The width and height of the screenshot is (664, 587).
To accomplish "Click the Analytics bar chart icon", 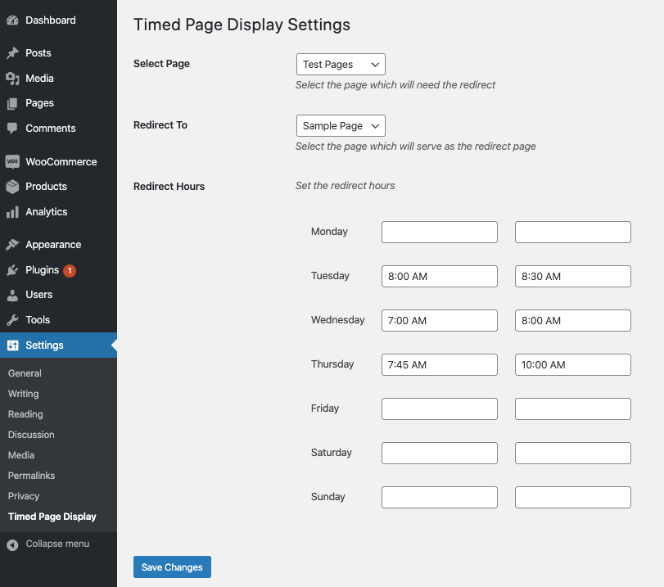I will [x=12, y=212].
